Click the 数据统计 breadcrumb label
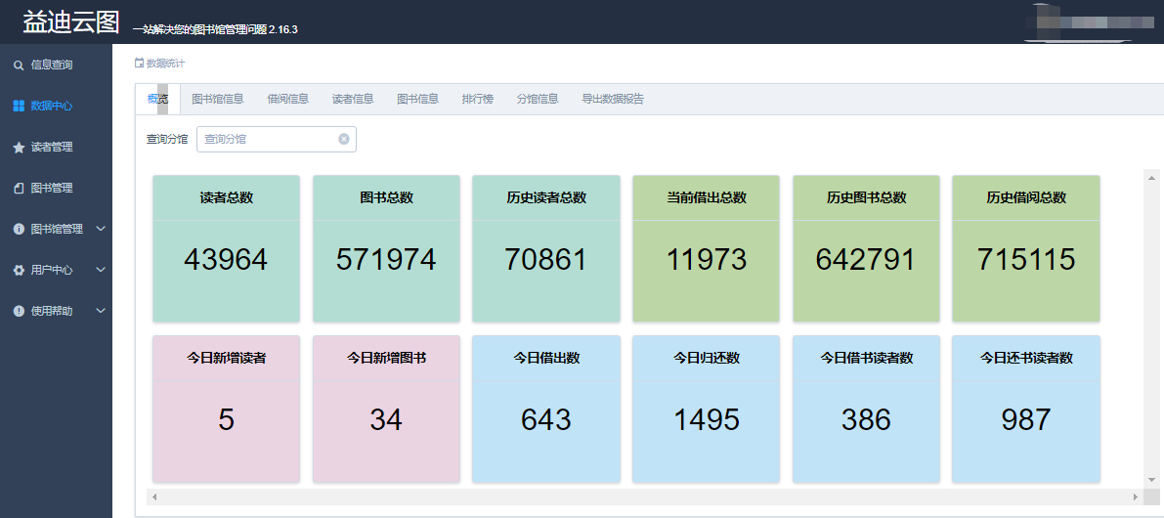Image resolution: width=1164 pixels, height=518 pixels. (x=164, y=64)
